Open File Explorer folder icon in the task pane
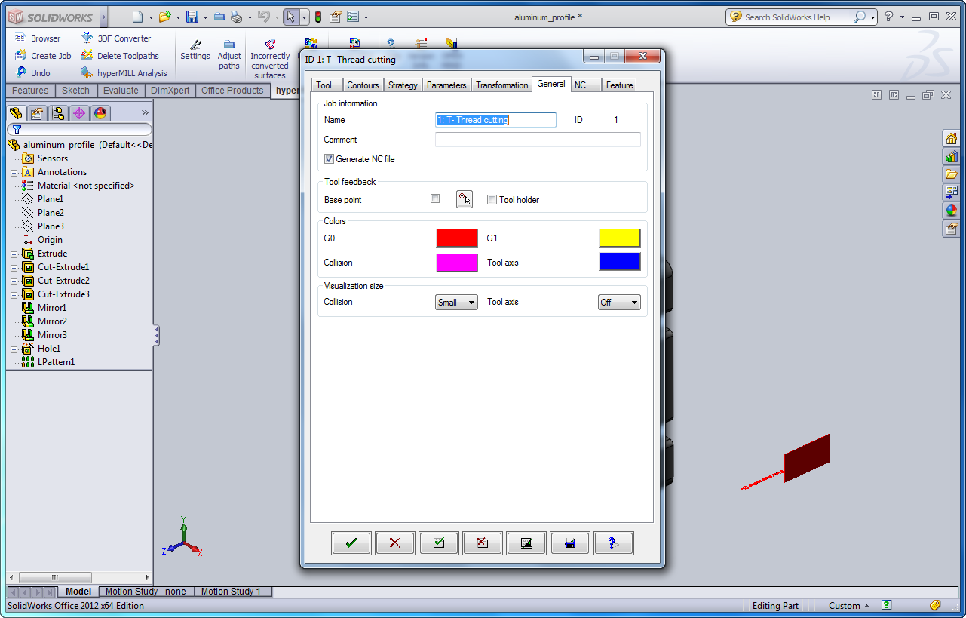Viewport: 966px width, 618px height. (x=951, y=174)
